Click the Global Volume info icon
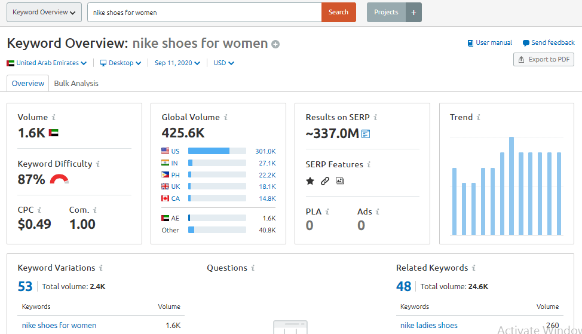Screen dimensions: 582x334 [x=225, y=118]
